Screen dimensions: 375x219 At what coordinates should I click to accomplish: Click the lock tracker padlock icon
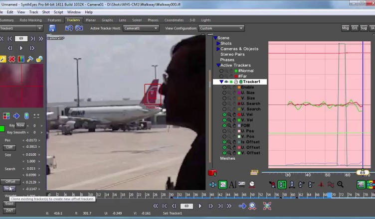[39, 59]
